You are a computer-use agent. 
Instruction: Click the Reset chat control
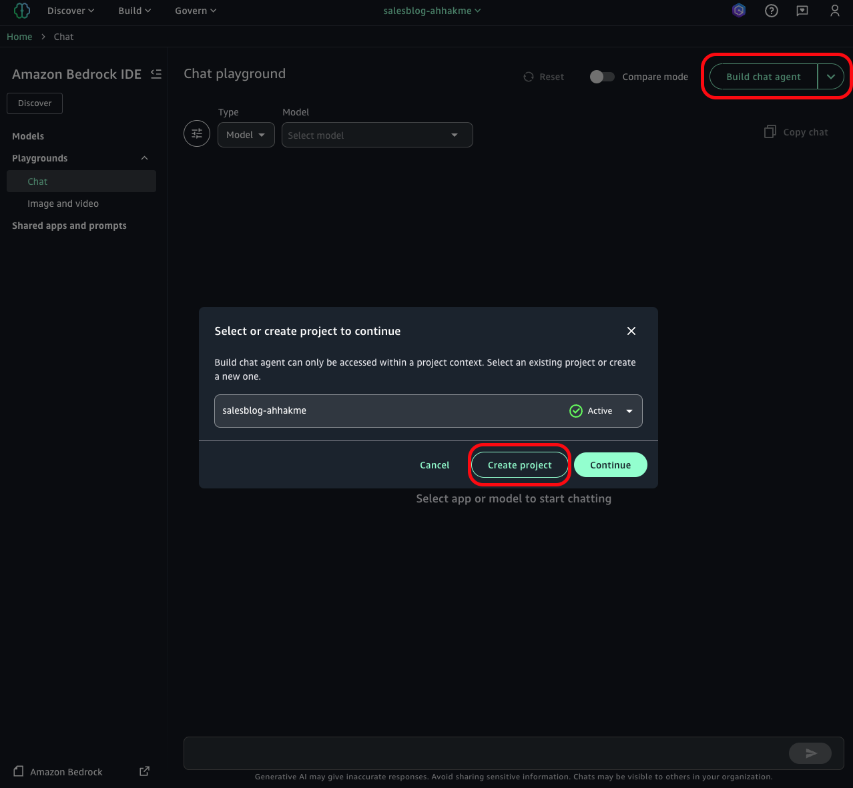point(543,77)
